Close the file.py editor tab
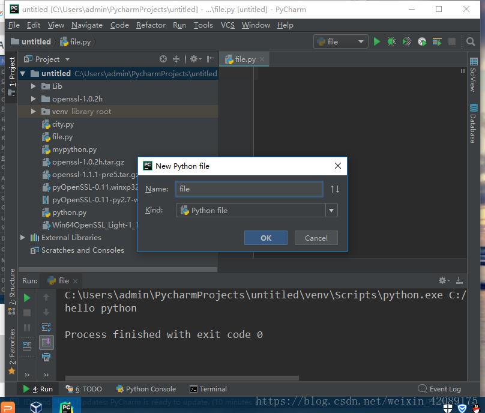This screenshot has width=485, height=413. (262, 59)
